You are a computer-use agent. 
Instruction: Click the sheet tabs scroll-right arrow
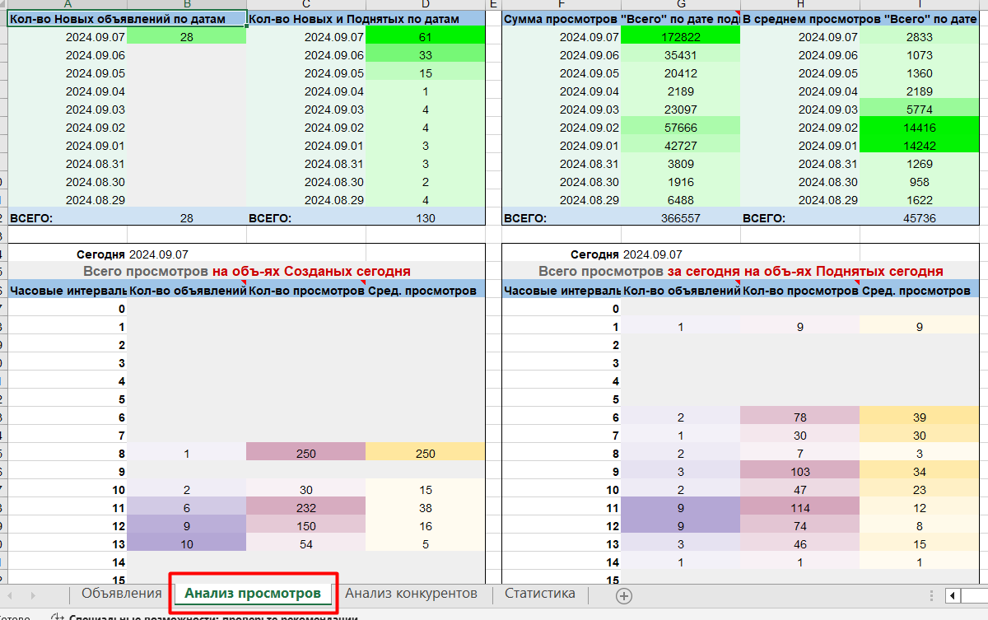[33, 595]
